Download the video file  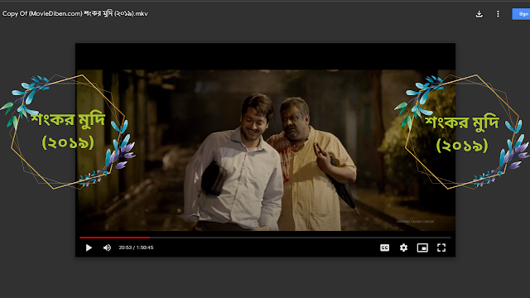pos(479,14)
